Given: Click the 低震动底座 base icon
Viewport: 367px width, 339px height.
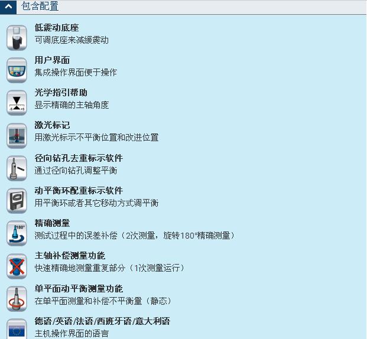Looking at the screenshot, I should 17,38.
